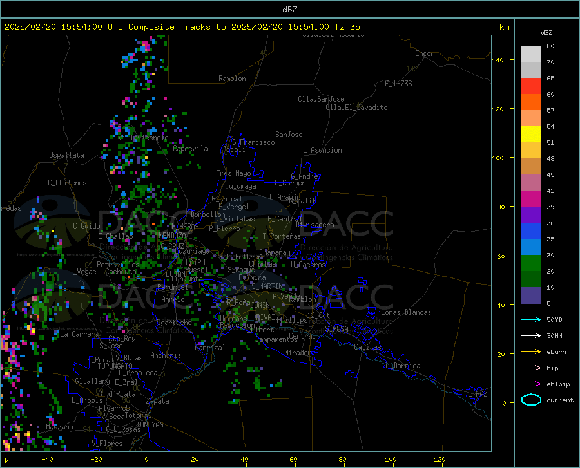
Task: Select the light gray swatch below 80 dBZ
Action: (531, 54)
